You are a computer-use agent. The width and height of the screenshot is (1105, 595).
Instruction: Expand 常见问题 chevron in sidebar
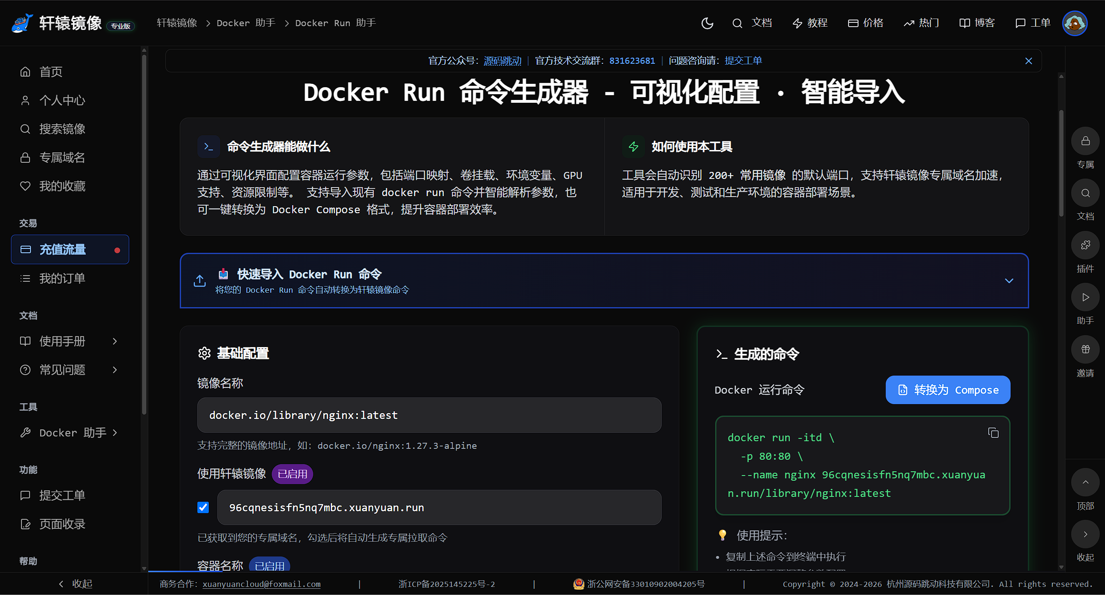115,370
